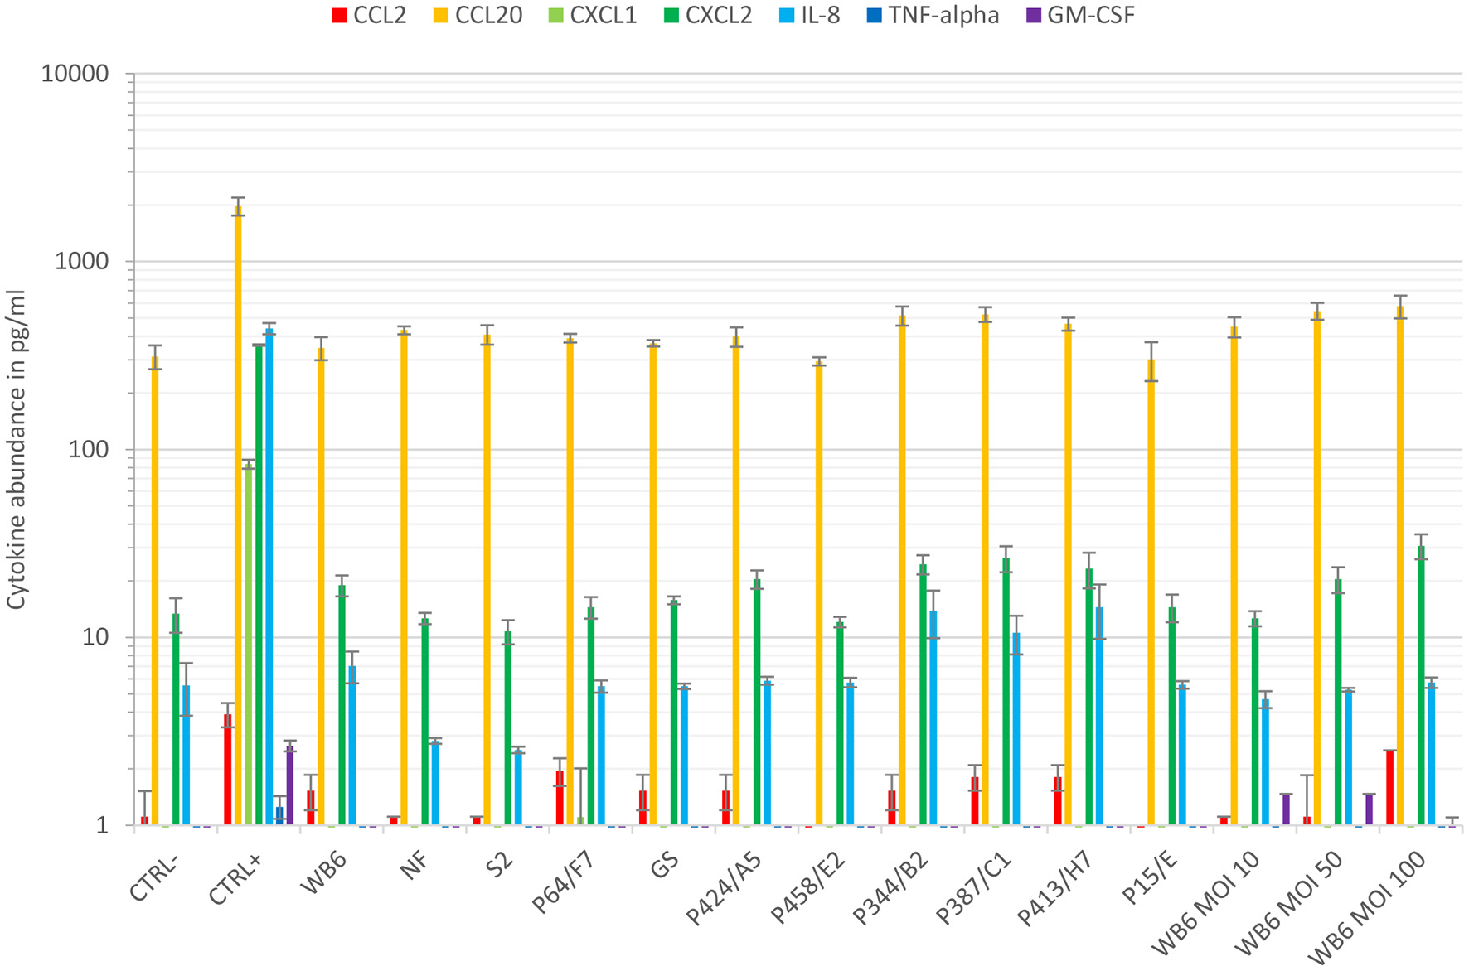Click the y-axis title 'Cytokine abundance in pg/ml'

click(x=16, y=450)
